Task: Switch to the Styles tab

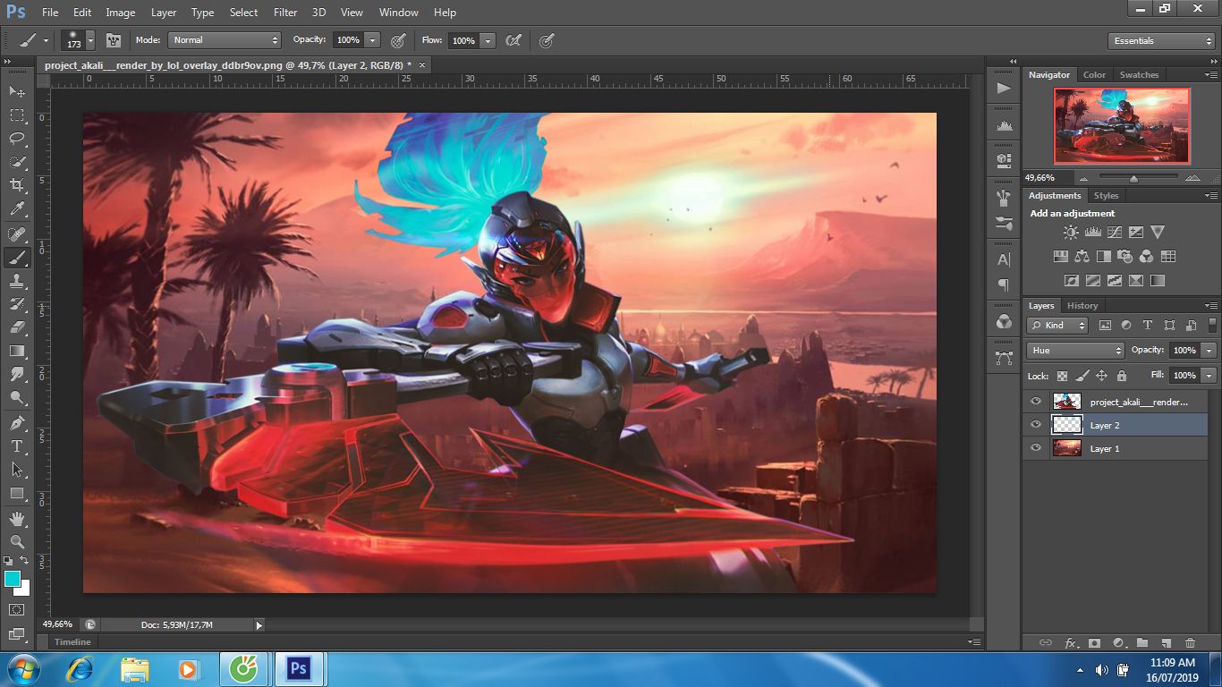Action: pyautogui.click(x=1107, y=196)
